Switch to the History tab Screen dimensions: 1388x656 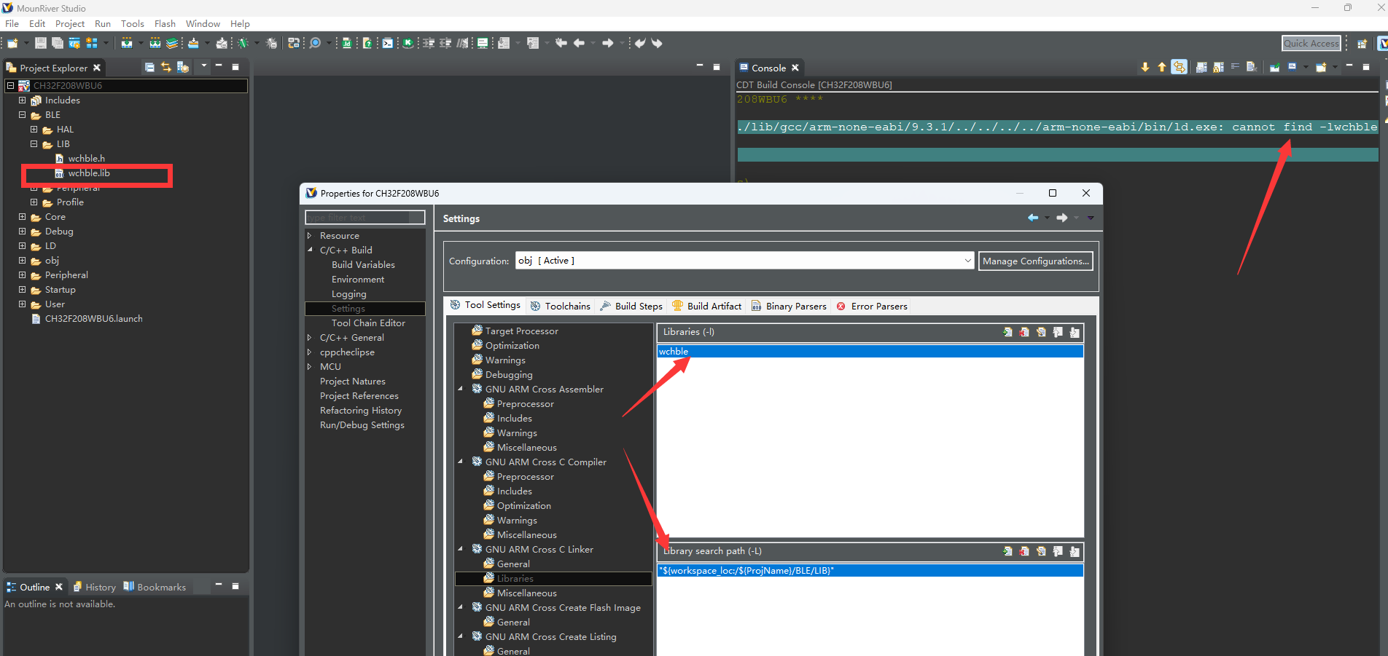95,587
